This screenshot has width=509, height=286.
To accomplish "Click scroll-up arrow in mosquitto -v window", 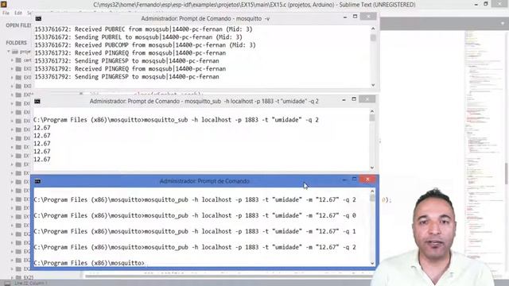I will [373, 29].
